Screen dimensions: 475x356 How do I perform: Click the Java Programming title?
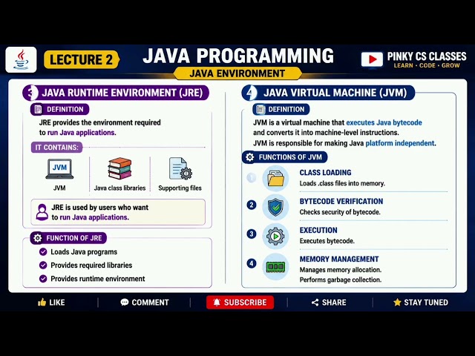tap(238, 56)
